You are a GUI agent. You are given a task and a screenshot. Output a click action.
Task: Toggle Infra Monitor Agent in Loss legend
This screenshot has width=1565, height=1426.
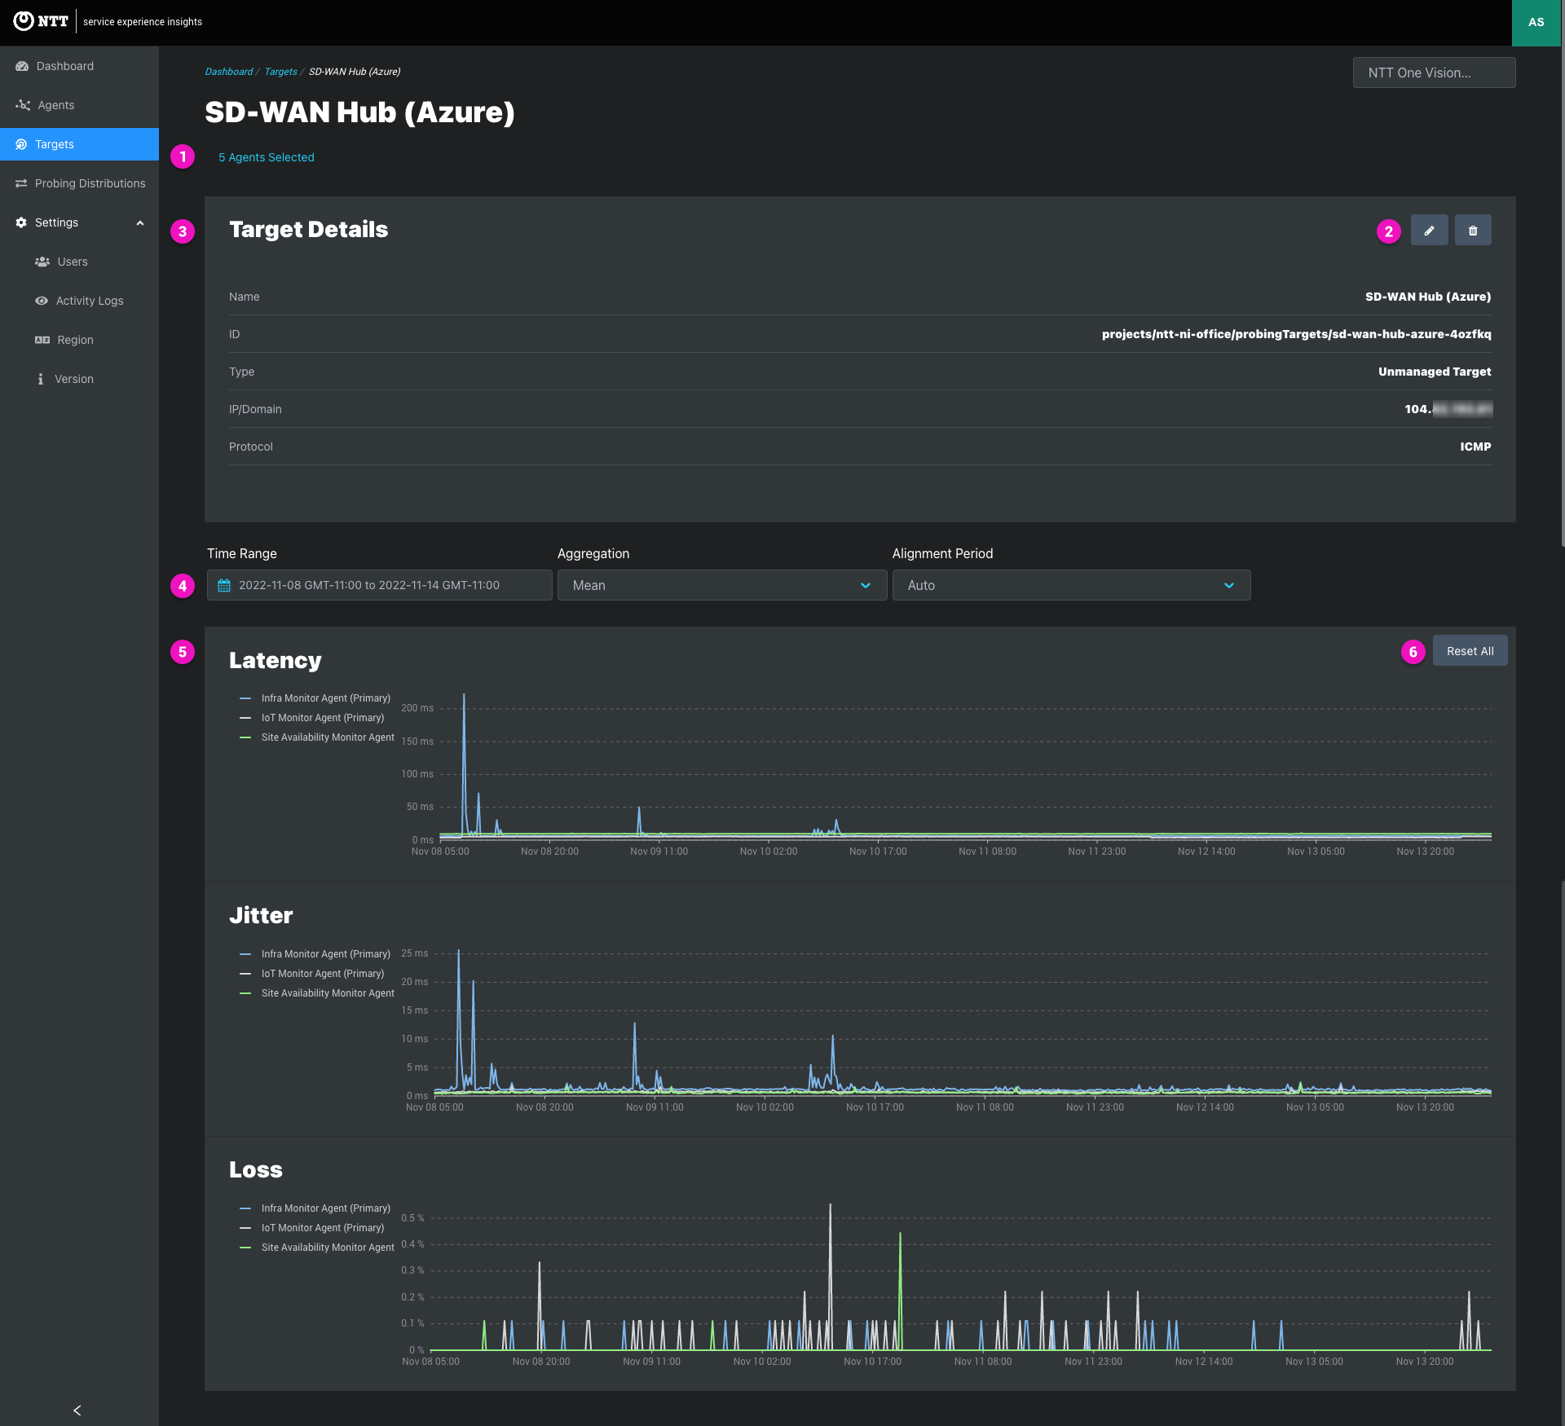(x=315, y=1208)
